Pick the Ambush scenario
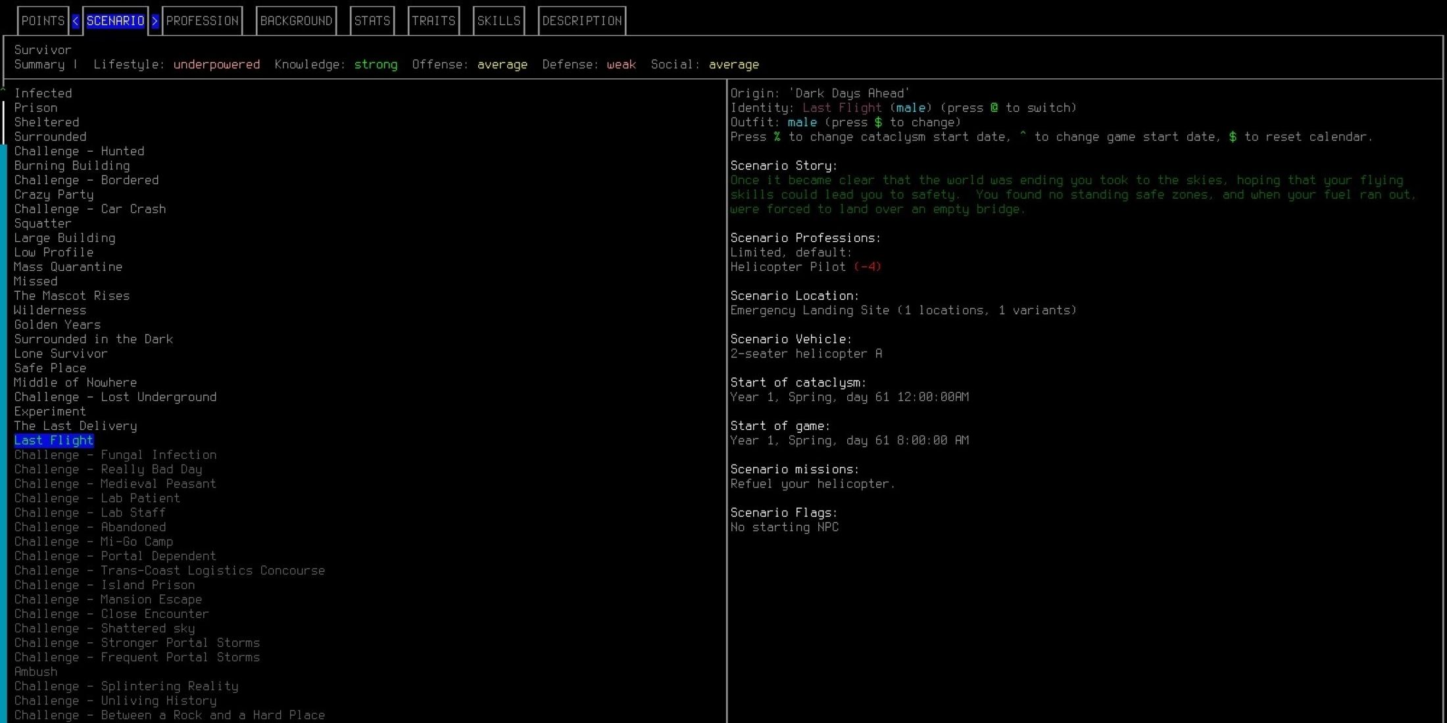Image resolution: width=1447 pixels, height=723 pixels. point(36,672)
